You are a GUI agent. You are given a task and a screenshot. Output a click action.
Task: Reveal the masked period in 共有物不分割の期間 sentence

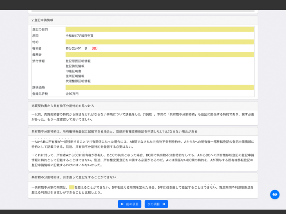coord(71,187)
